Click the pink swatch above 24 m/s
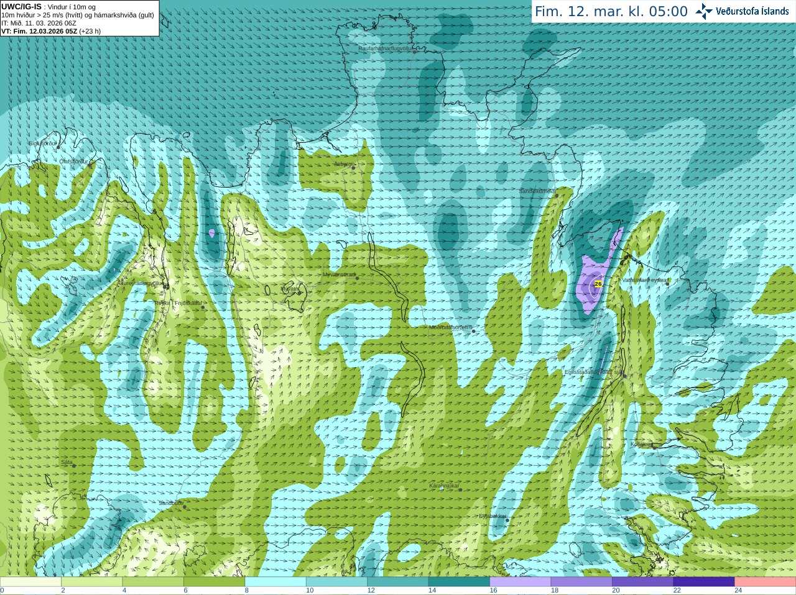Image resolution: width=796 pixels, height=595 pixels. click(x=766, y=581)
